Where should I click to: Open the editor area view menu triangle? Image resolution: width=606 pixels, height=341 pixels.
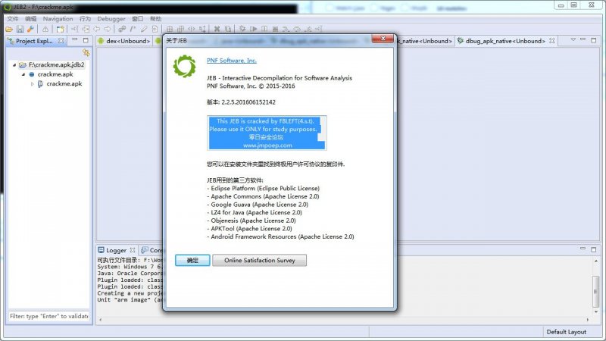[x=573, y=39]
